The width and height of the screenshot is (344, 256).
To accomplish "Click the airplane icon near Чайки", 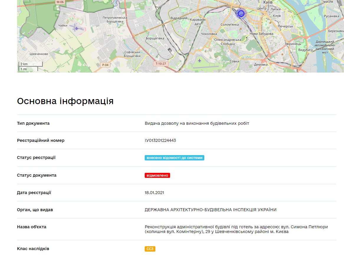I will coord(77,28).
